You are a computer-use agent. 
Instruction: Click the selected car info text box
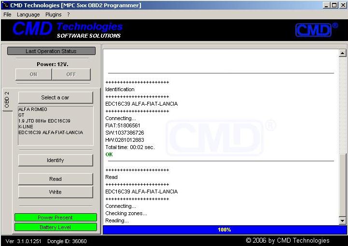pos(55,125)
